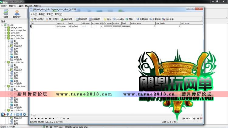The image size is (228, 128).
Task: Go to the previous page of records
Action: point(188,119)
